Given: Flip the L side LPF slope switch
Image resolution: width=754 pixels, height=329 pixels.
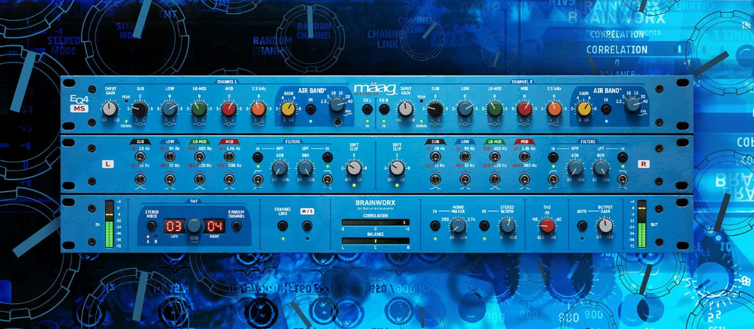Looking at the screenshot, I should point(326,181).
